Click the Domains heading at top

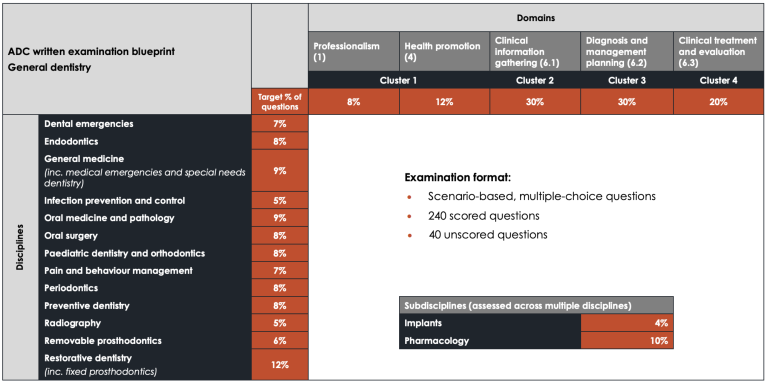click(x=535, y=18)
